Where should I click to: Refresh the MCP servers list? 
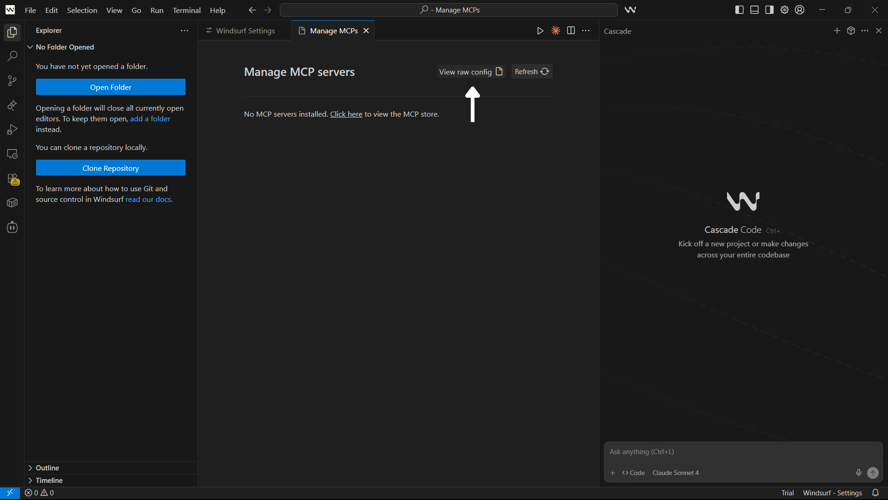pyautogui.click(x=532, y=72)
